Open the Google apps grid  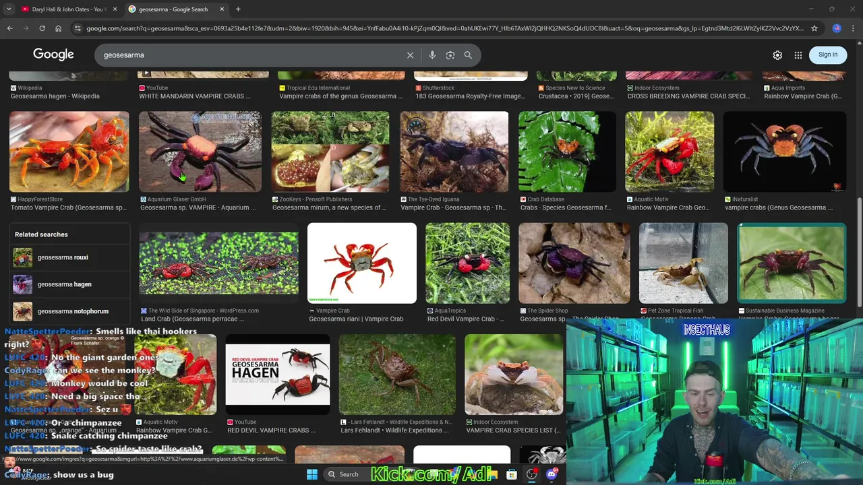(x=798, y=55)
